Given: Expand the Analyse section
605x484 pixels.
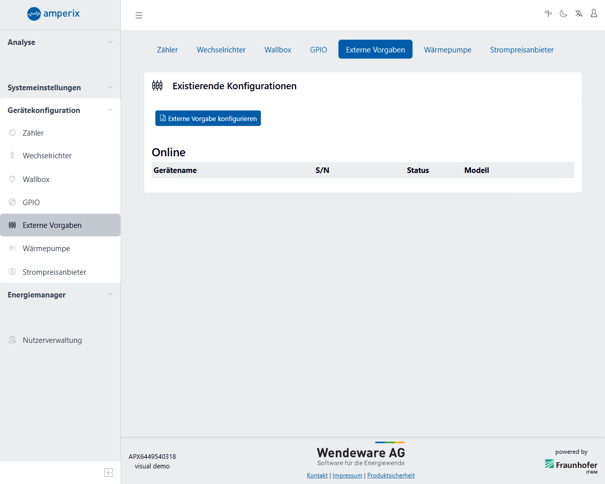Looking at the screenshot, I should 60,42.
